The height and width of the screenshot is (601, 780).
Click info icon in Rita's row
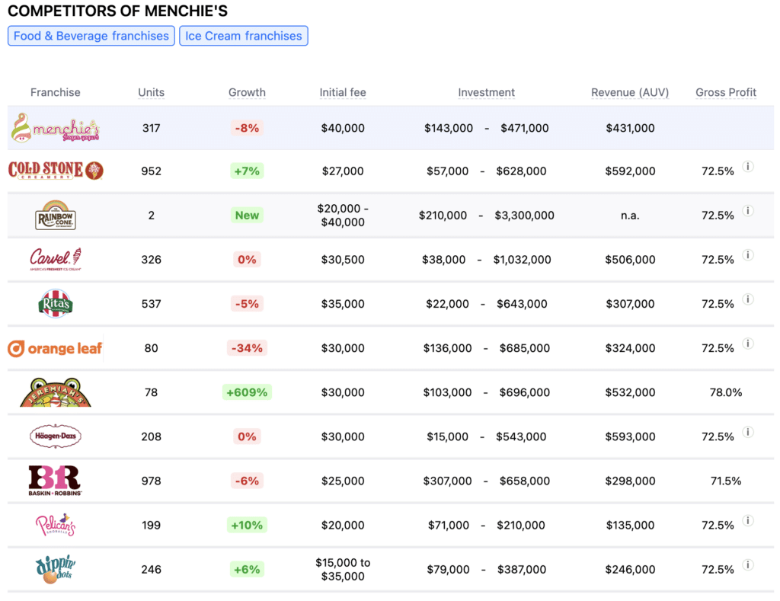tap(748, 299)
